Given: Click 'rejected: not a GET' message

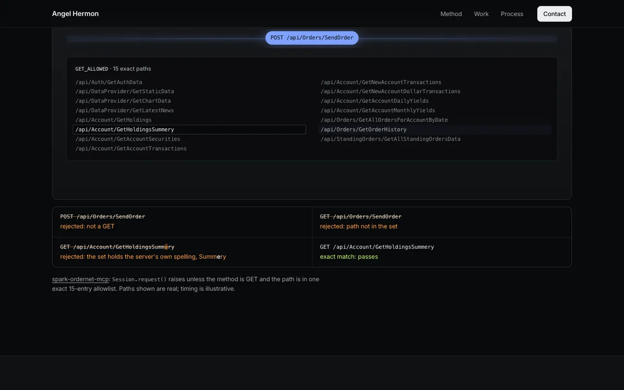Looking at the screenshot, I should click(87, 226).
